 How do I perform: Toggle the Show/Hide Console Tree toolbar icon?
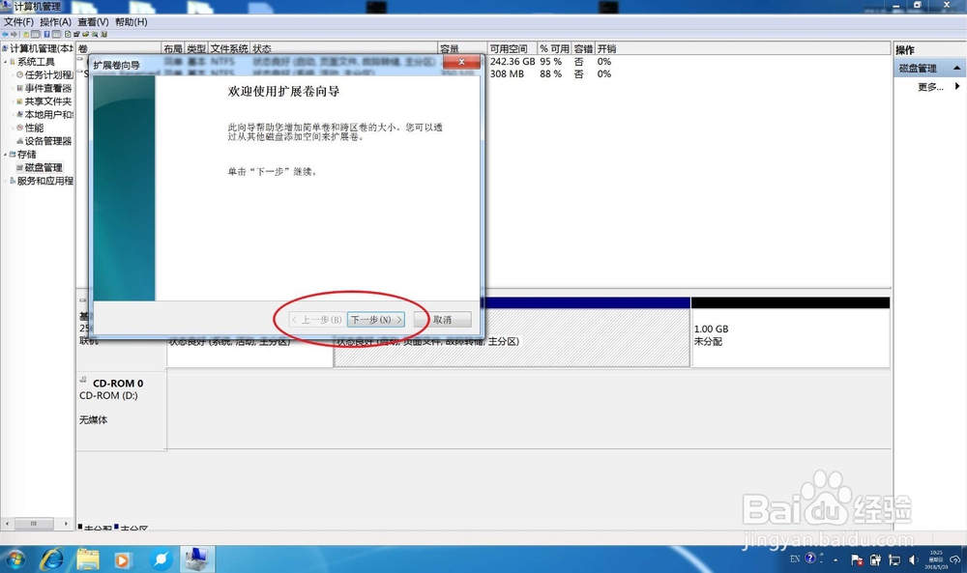(35, 34)
